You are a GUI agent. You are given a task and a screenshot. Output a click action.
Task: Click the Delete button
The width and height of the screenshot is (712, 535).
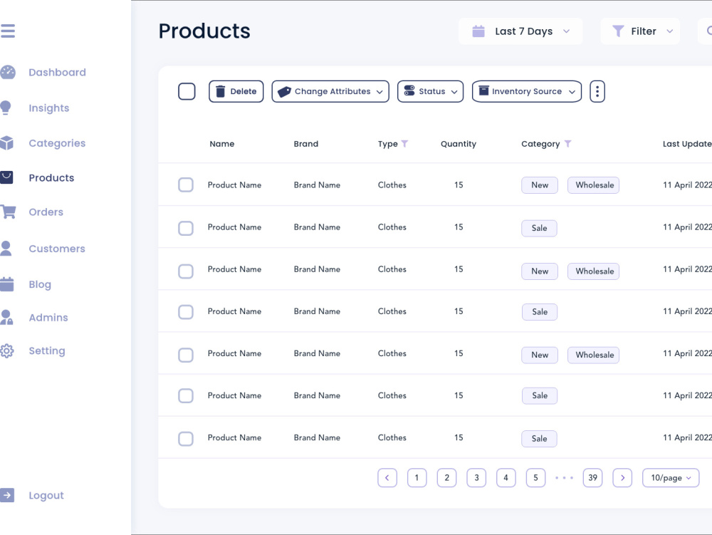[236, 91]
